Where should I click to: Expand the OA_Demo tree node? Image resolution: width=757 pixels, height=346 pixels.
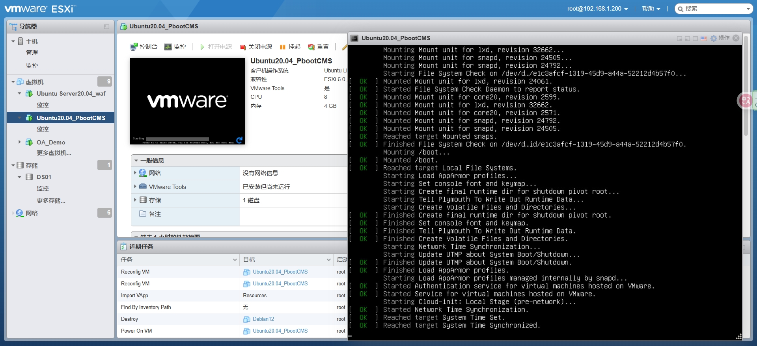click(x=19, y=142)
